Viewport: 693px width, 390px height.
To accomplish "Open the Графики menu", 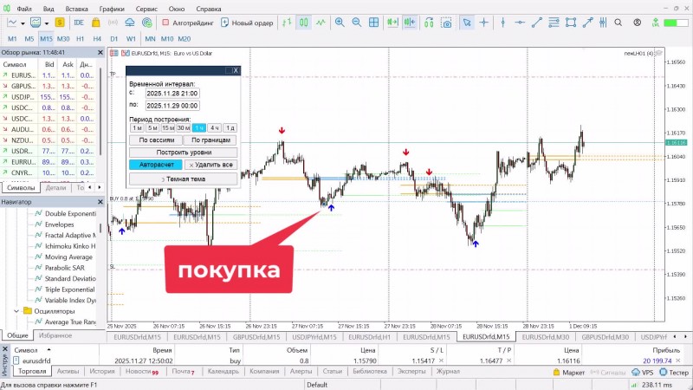I will 112,9.
